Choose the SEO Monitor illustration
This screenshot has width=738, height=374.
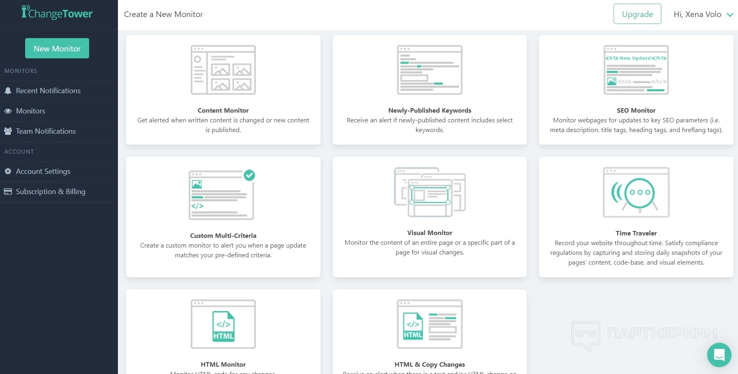[636, 70]
